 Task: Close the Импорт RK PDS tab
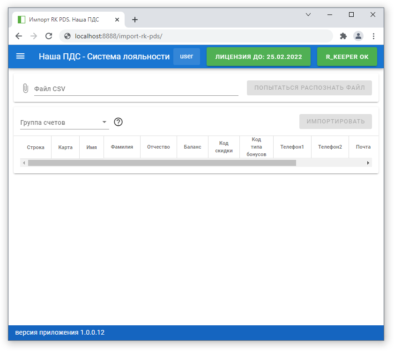pos(117,20)
